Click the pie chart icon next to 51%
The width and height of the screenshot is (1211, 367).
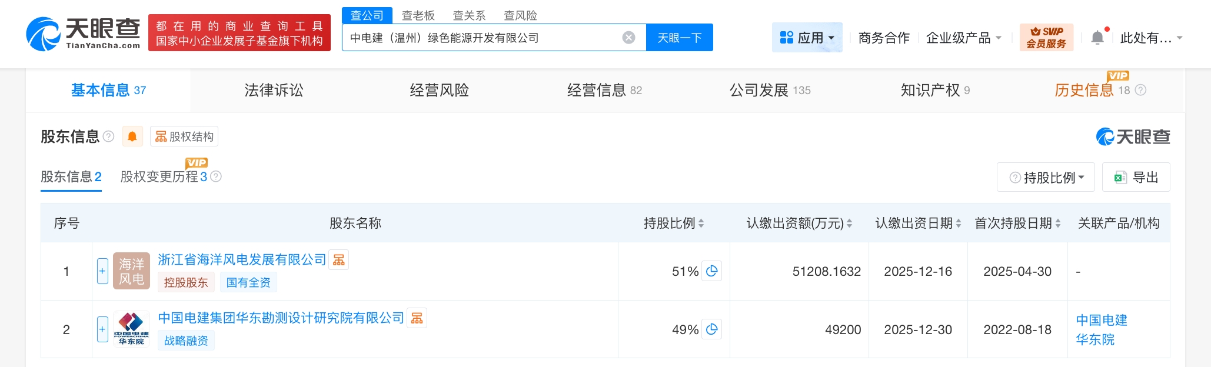pos(712,271)
